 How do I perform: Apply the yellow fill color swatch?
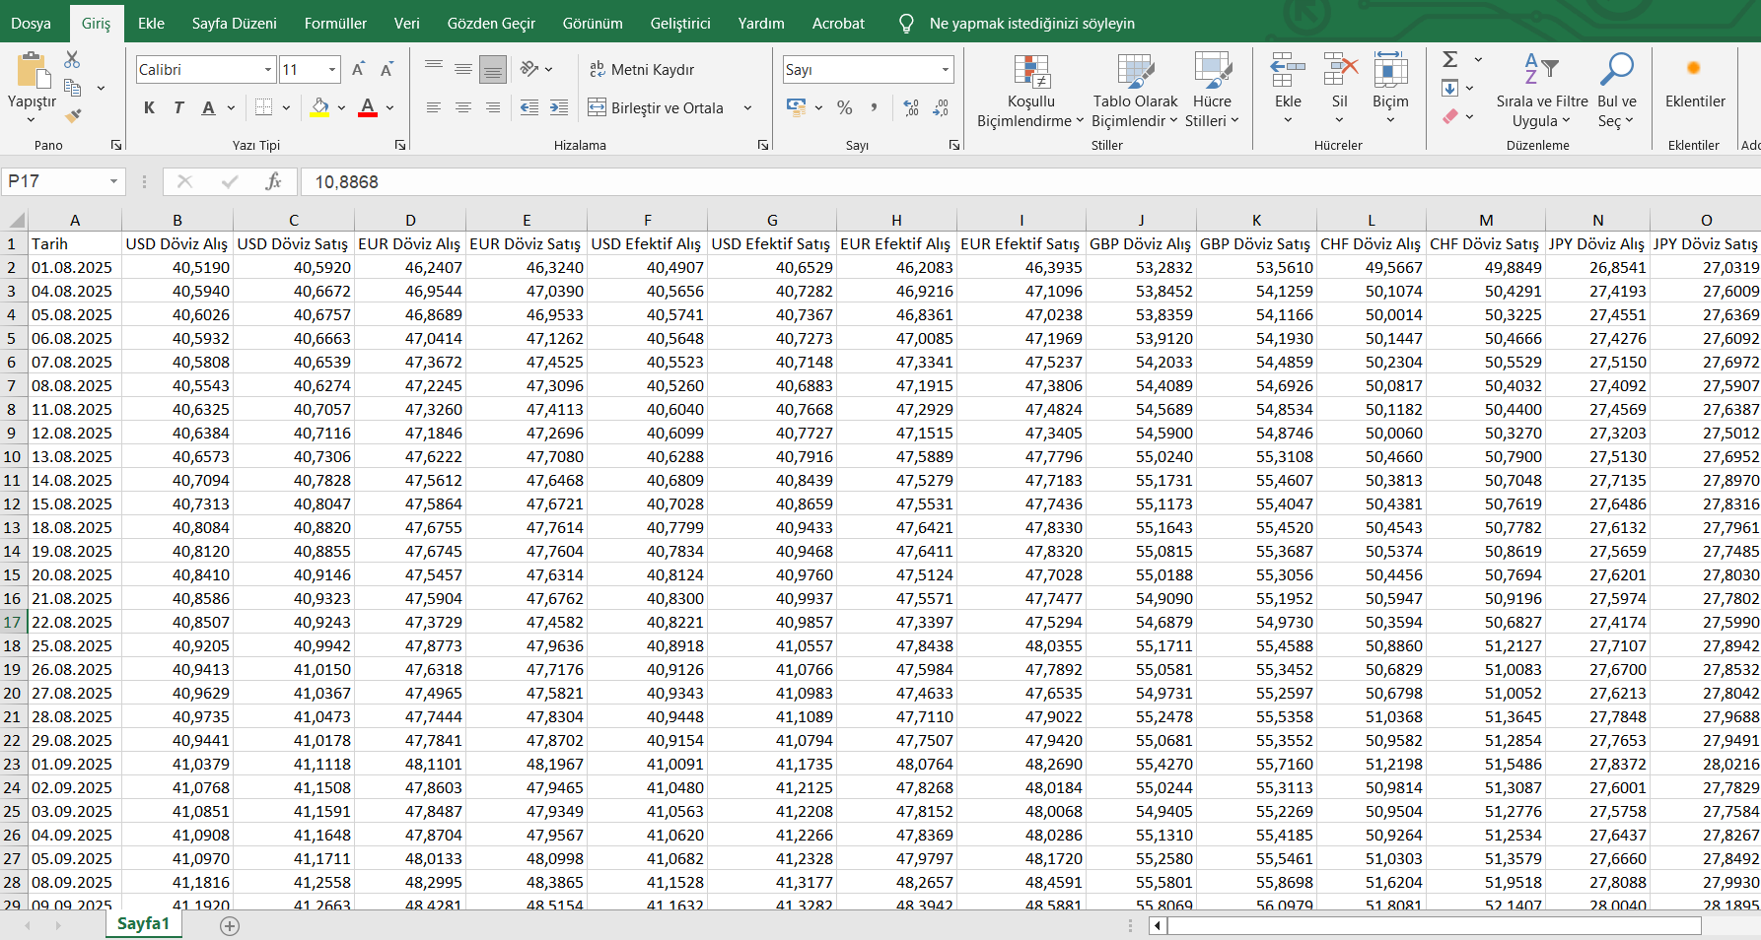318,107
